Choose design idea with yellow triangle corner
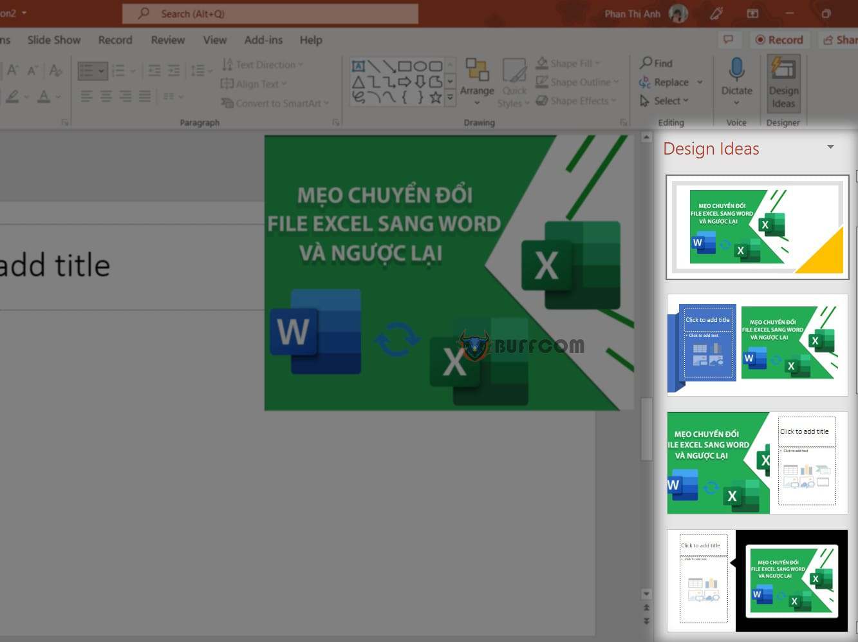 [757, 227]
